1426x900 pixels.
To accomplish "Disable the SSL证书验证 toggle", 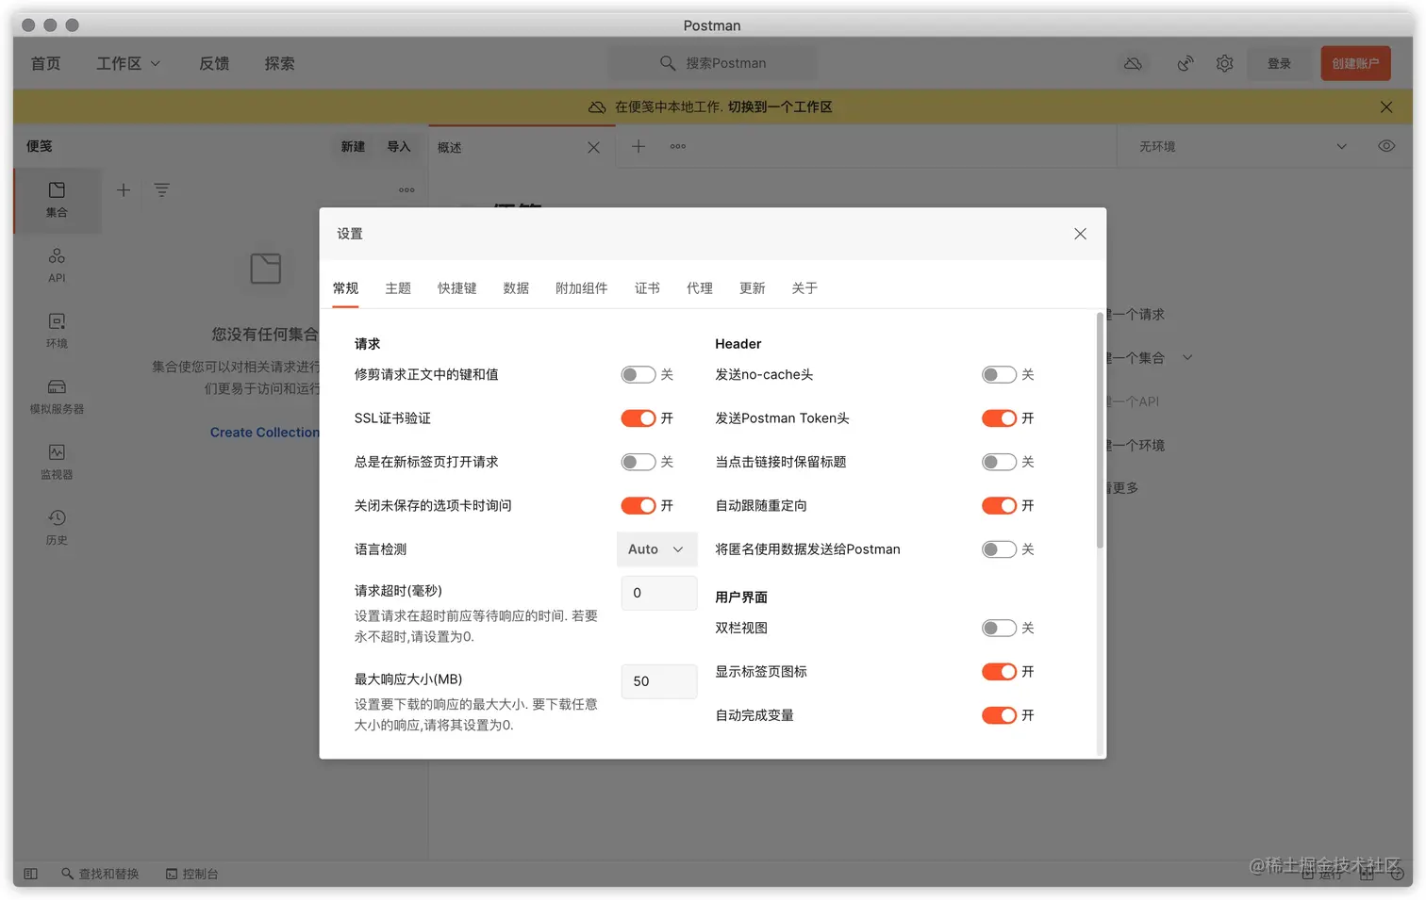I will tap(640, 417).
